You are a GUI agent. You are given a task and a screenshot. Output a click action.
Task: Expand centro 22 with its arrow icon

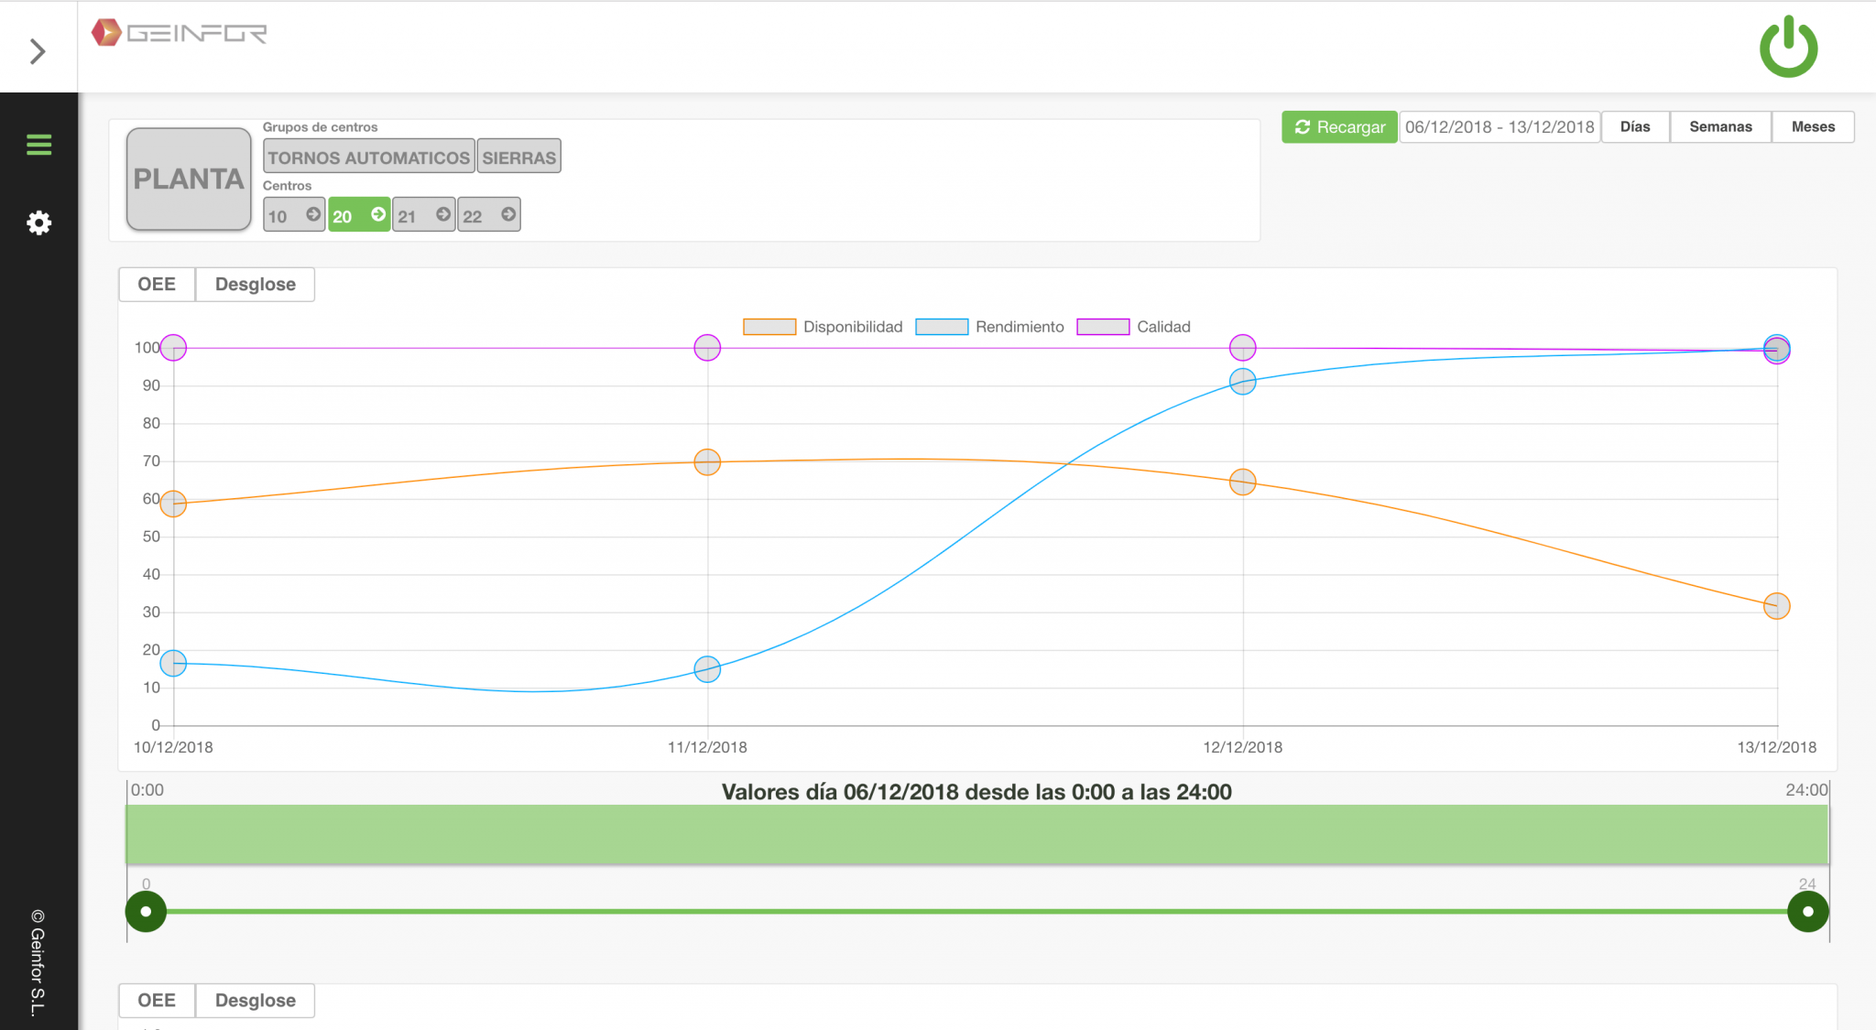(x=508, y=214)
